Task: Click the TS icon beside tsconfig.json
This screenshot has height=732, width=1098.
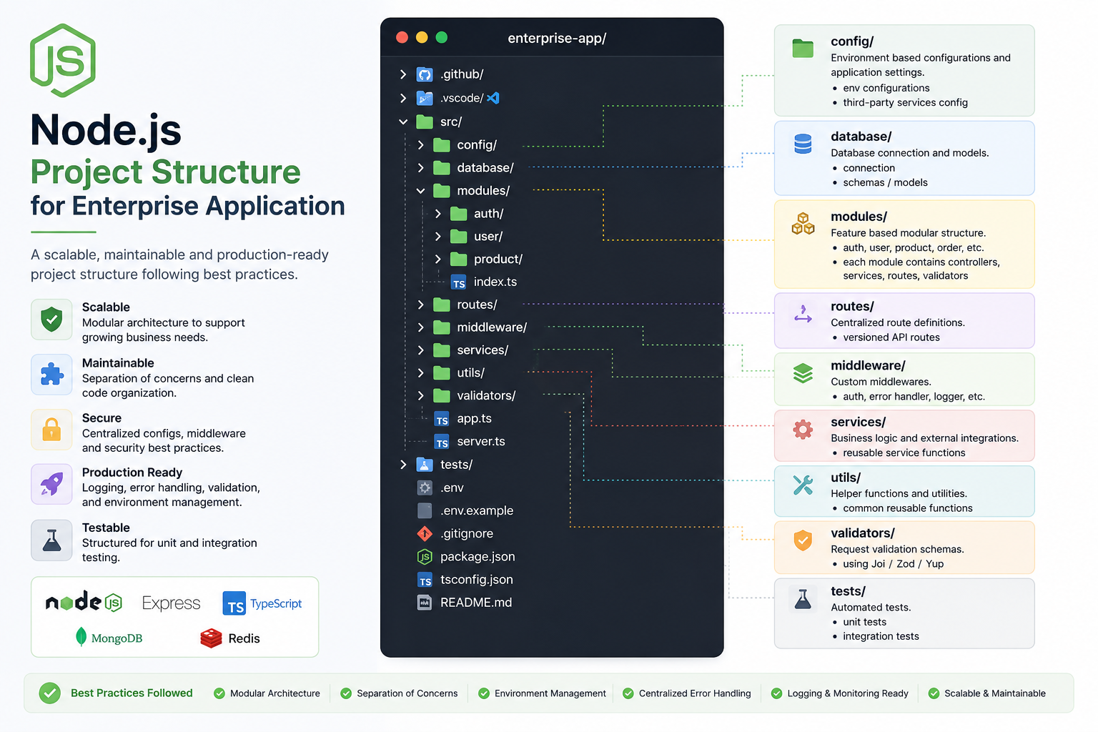Action: pos(425,580)
